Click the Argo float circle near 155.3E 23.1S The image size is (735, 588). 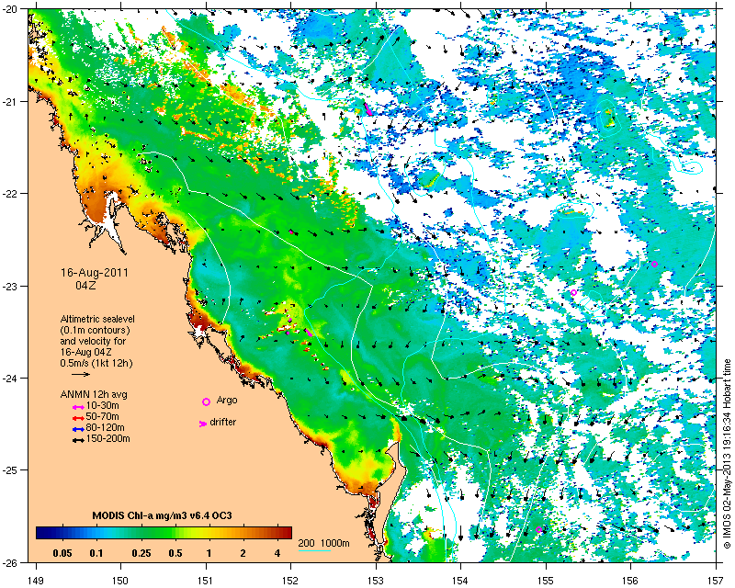point(573,292)
